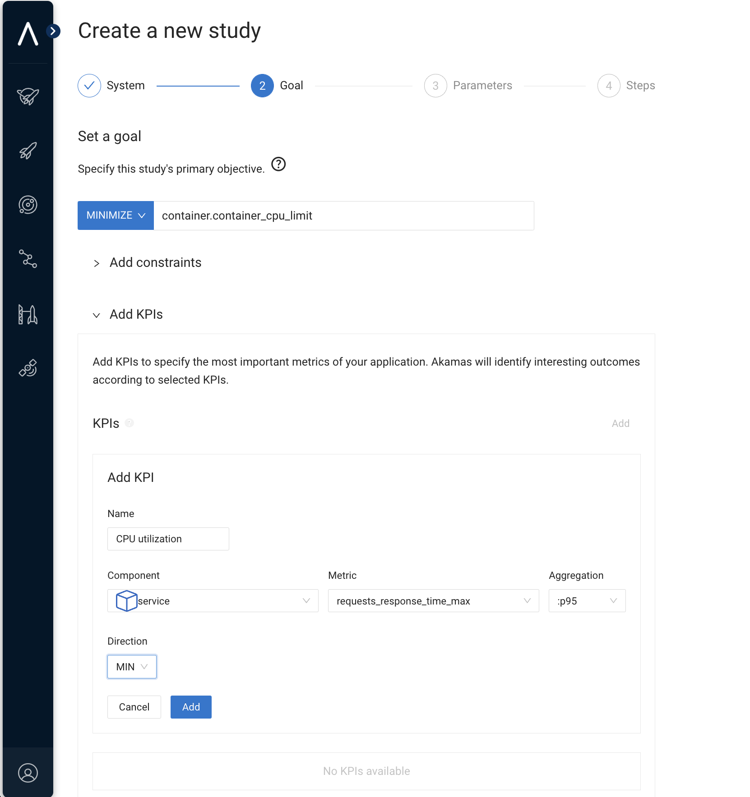Open the rocket sidebar icon
750x797 pixels.
pos(28,151)
